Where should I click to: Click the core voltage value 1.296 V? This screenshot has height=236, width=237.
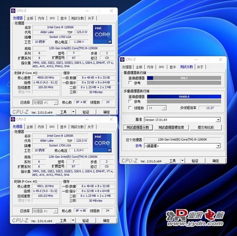point(79,42)
